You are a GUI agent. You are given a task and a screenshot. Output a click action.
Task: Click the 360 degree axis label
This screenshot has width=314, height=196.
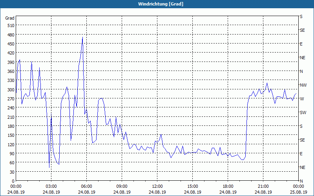tap(11, 71)
